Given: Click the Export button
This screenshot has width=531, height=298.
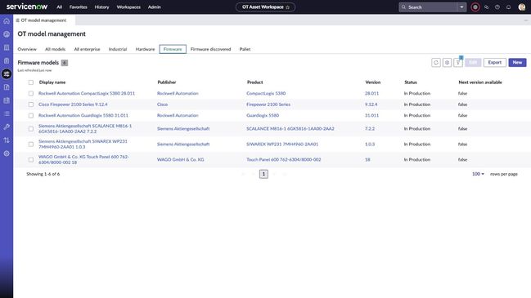Looking at the screenshot, I should click(495, 63).
